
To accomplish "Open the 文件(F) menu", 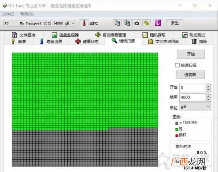I will (x=8, y=14).
